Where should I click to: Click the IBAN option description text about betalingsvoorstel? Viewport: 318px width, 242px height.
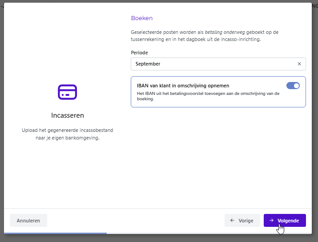pyautogui.click(x=208, y=96)
